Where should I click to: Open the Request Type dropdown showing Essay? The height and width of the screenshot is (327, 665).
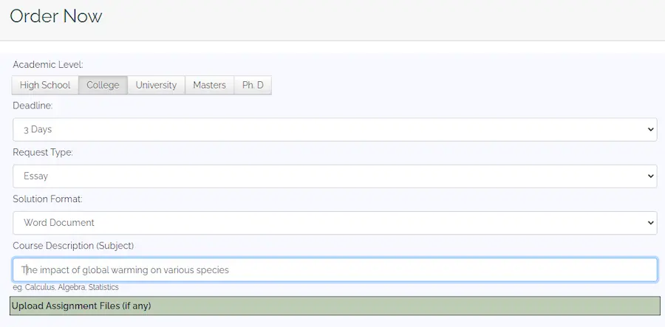pos(335,176)
